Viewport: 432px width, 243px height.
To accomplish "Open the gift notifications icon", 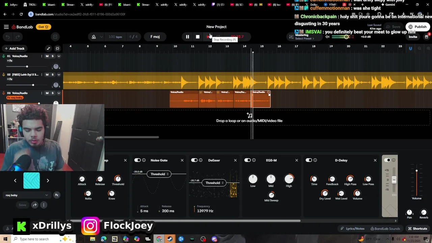I will tap(426, 37).
